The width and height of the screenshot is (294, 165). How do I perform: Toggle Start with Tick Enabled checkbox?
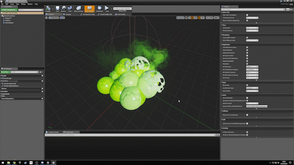click(x=247, y=15)
